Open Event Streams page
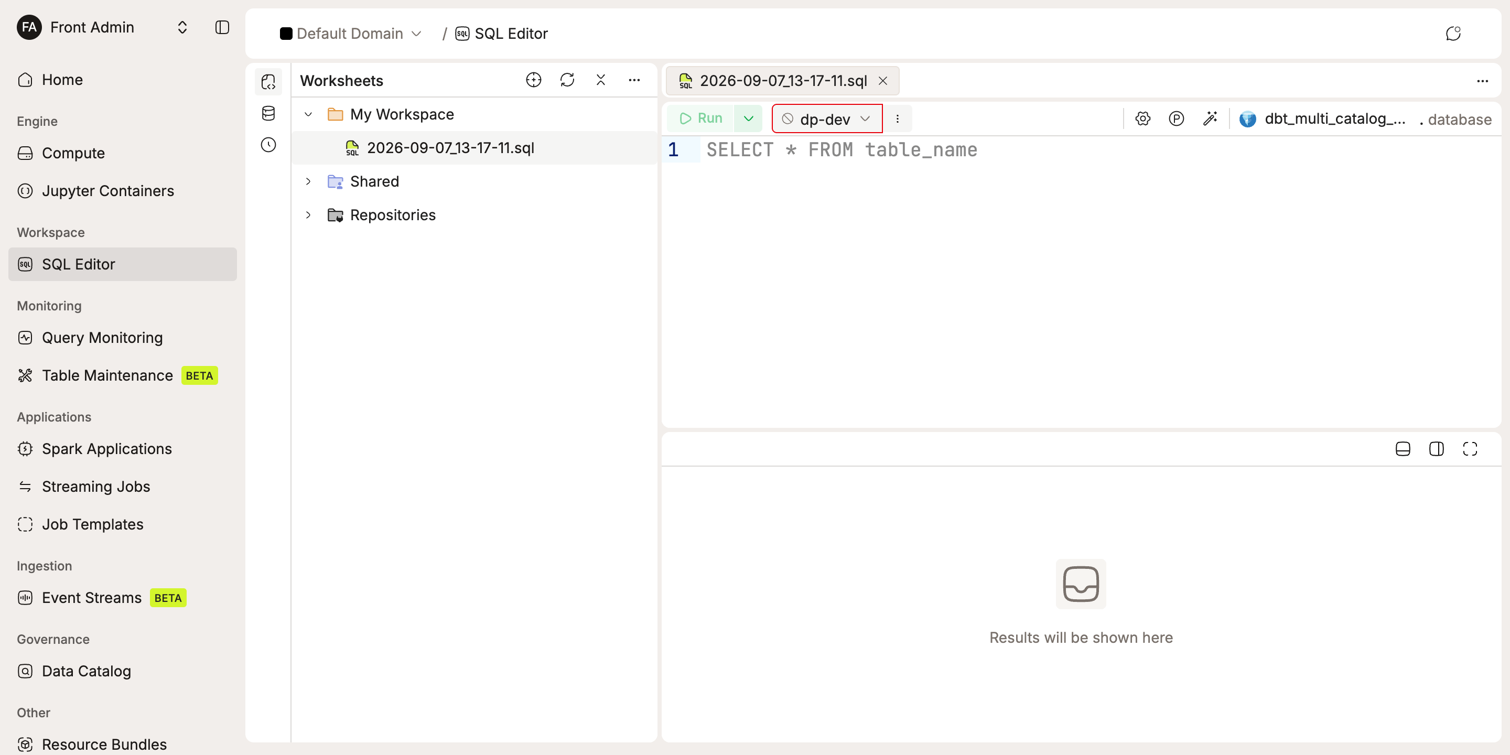Image resolution: width=1510 pixels, height=755 pixels. point(123,598)
